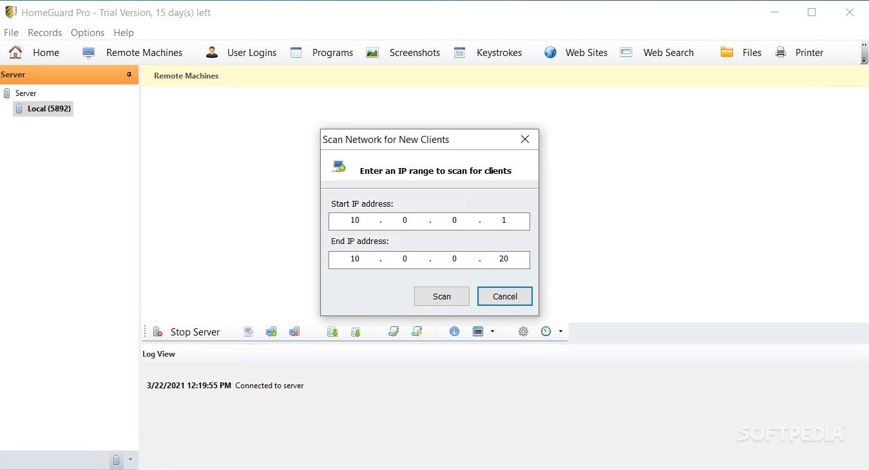869x470 pixels.
Task: Click the blue information icon
Action: click(455, 332)
